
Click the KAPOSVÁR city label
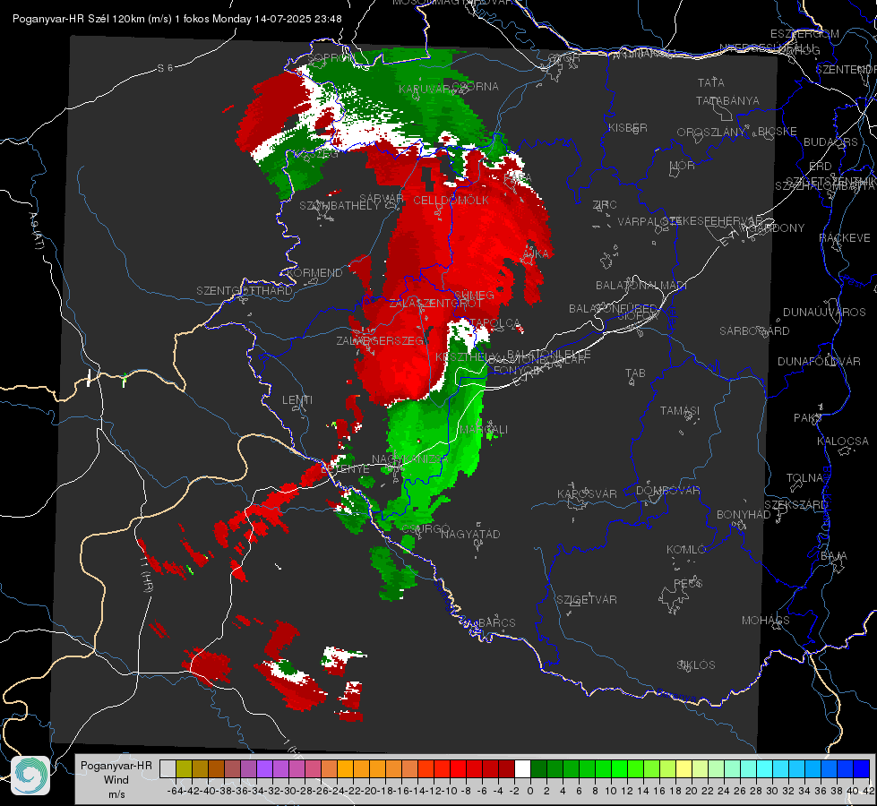pyautogui.click(x=587, y=493)
